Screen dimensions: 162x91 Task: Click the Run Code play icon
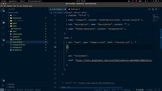point(150,9)
